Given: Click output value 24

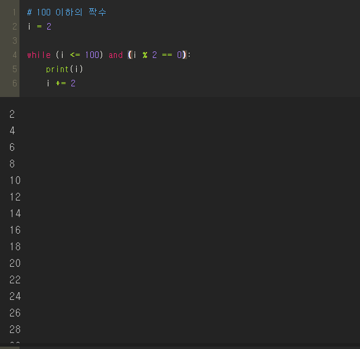Looking at the screenshot, I should (15, 296).
